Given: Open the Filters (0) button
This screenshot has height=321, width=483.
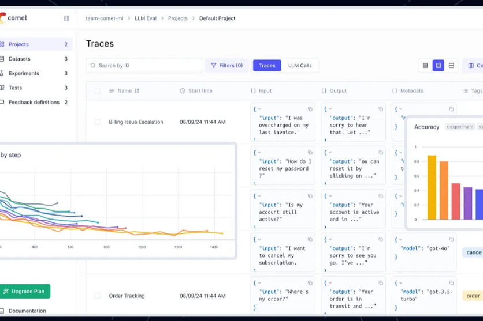Looking at the screenshot, I should tap(226, 66).
